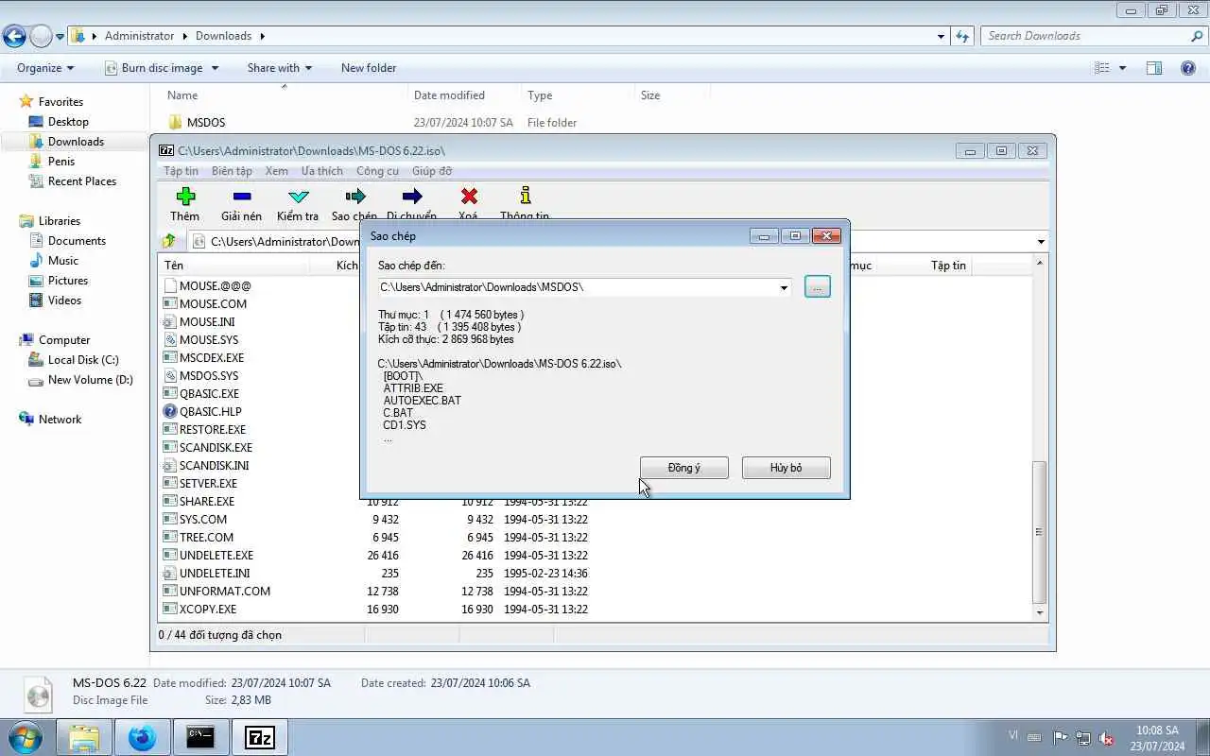Click the Thông tin (Info) icon
The width and height of the screenshot is (1210, 756).
(526, 196)
